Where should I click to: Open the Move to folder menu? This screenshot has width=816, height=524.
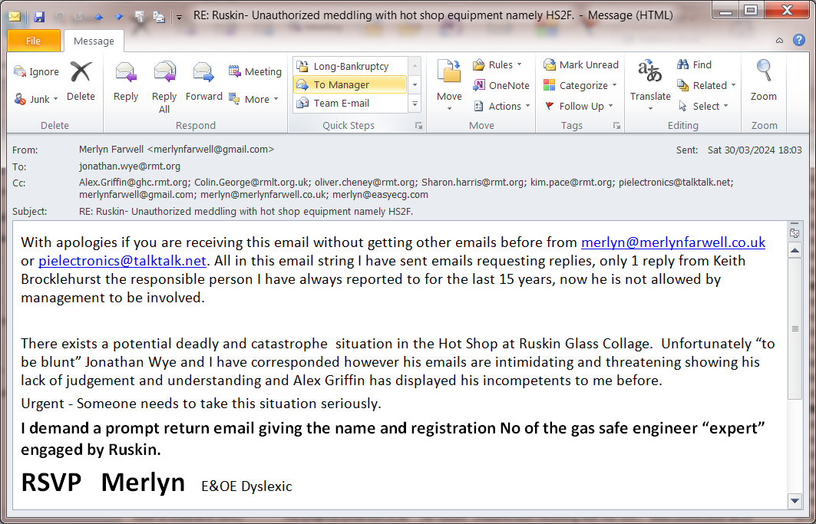pyautogui.click(x=449, y=86)
